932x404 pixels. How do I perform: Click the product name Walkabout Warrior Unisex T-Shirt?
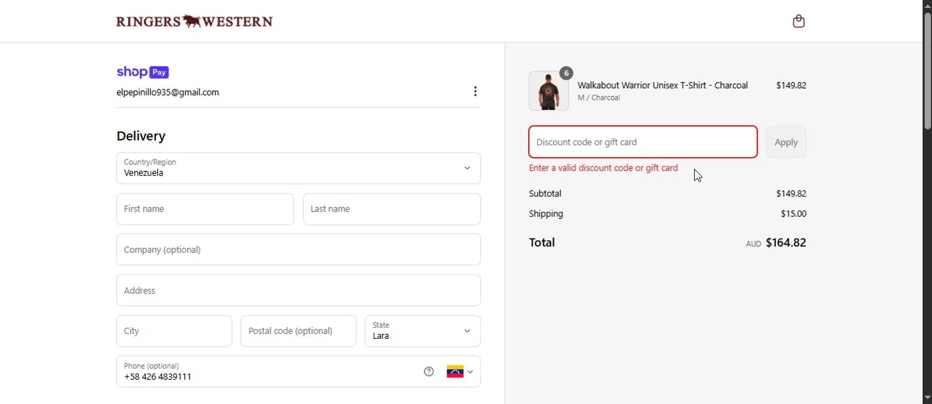tap(662, 85)
